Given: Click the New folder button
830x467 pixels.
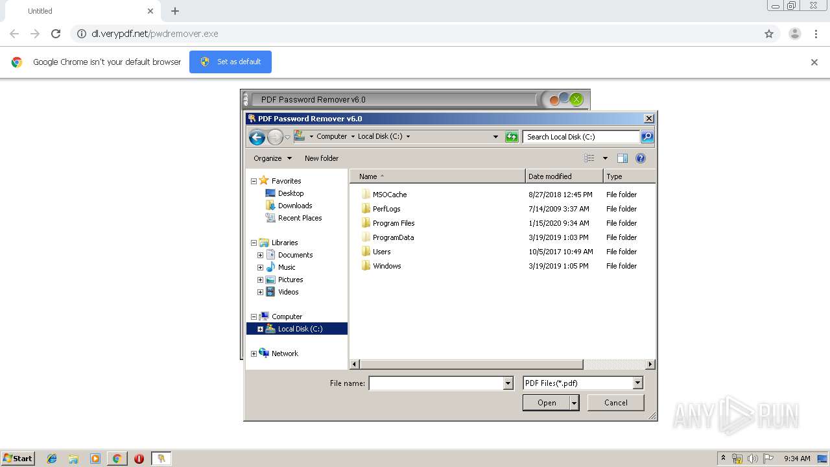Looking at the screenshot, I should pyautogui.click(x=322, y=158).
